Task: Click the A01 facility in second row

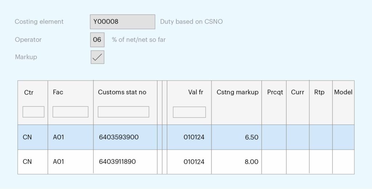Action: pyautogui.click(x=58, y=162)
